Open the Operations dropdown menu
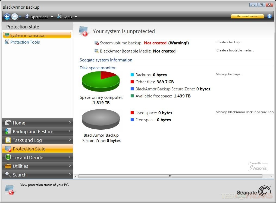The height and width of the screenshot is (203, 276). click(39, 17)
